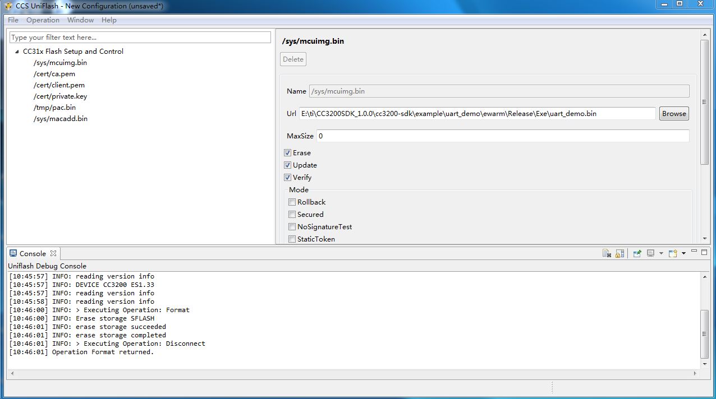Screen dimensions: 716x399
Task: Click the Name field
Action: pyautogui.click(x=499, y=91)
